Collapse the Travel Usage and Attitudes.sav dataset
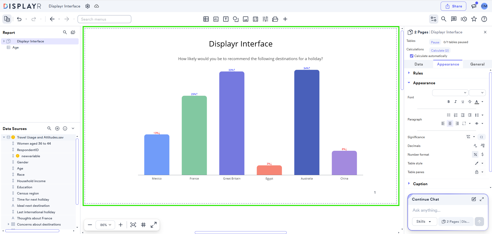The image size is (492, 234). point(4,137)
